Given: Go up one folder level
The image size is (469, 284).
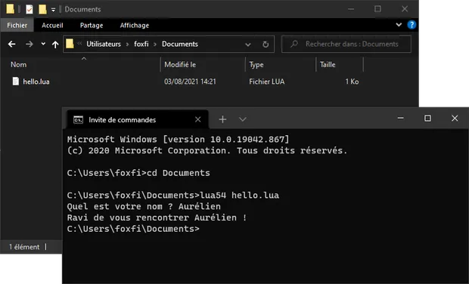Looking at the screenshot, I should (x=55, y=45).
